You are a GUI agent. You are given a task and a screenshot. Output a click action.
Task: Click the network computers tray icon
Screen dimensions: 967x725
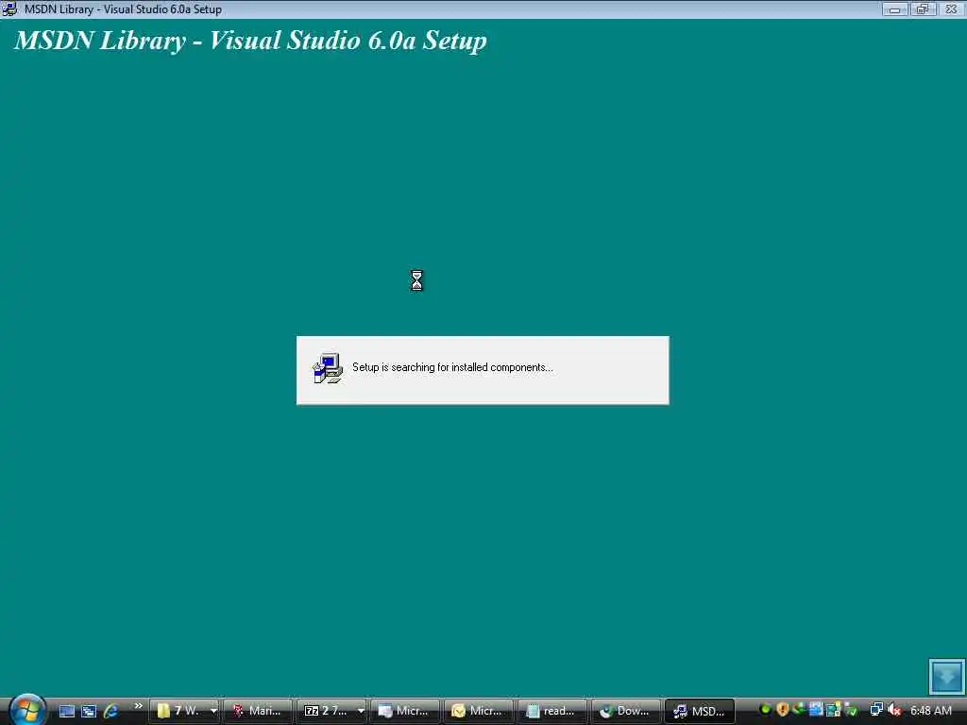pos(876,710)
